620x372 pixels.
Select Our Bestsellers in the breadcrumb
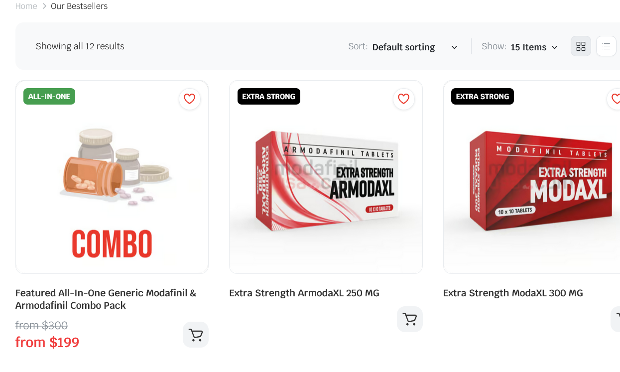[79, 6]
